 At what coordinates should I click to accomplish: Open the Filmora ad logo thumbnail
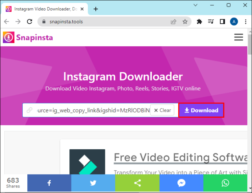[87, 162]
